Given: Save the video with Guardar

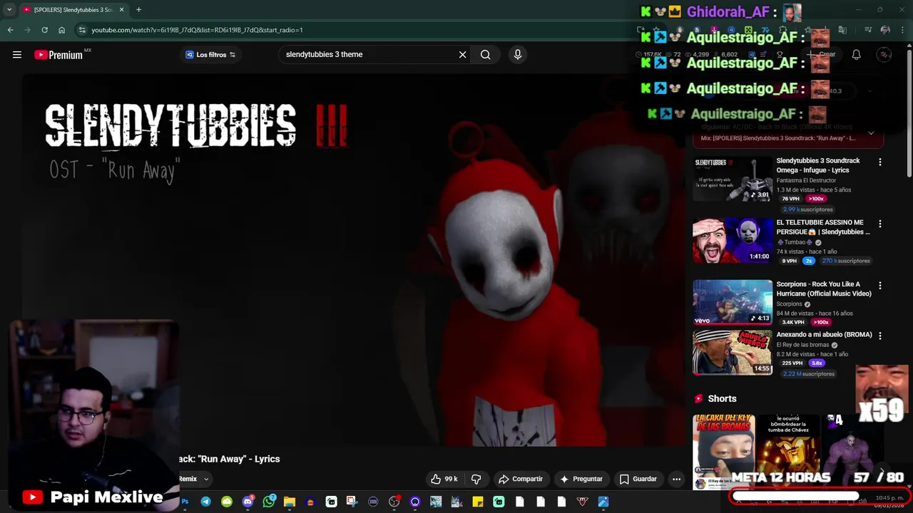Looking at the screenshot, I should (638, 479).
